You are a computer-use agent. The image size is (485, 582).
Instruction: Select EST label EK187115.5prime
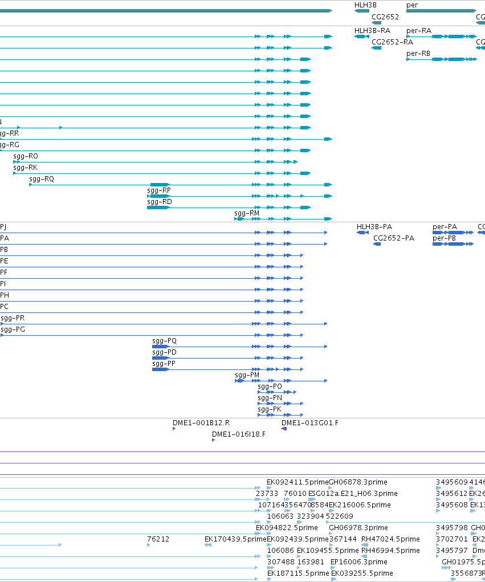tap(298, 573)
